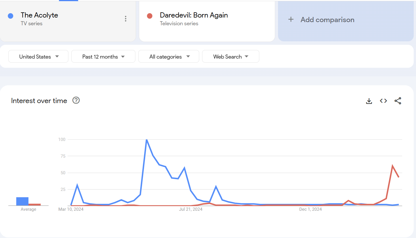Edit the Daredevil: Born Again search term
Screen dimensions: 416x238
pyautogui.click(x=194, y=15)
